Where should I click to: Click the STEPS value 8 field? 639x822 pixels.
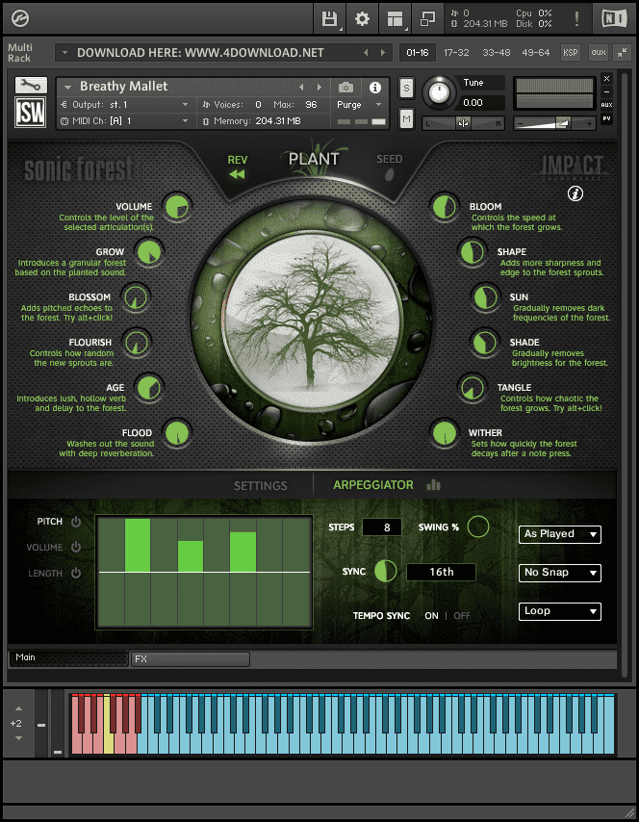[382, 527]
